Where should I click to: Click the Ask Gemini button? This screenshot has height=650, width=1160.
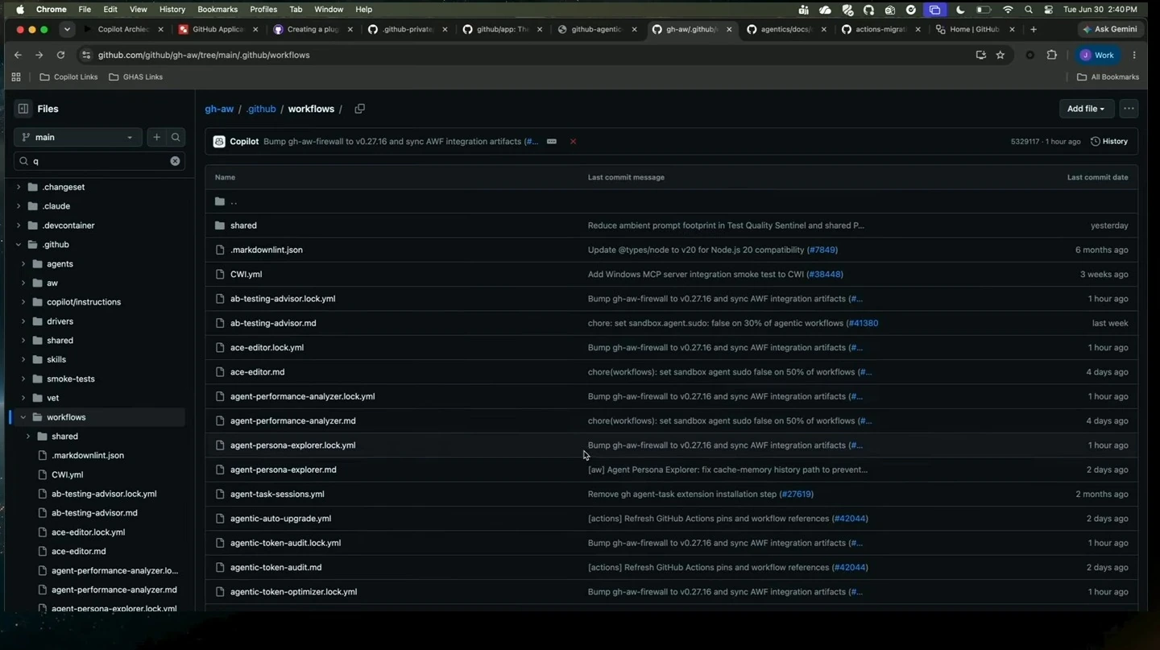1109,29
